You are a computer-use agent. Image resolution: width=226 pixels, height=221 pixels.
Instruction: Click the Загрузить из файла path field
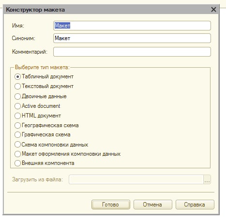click(x=136, y=179)
